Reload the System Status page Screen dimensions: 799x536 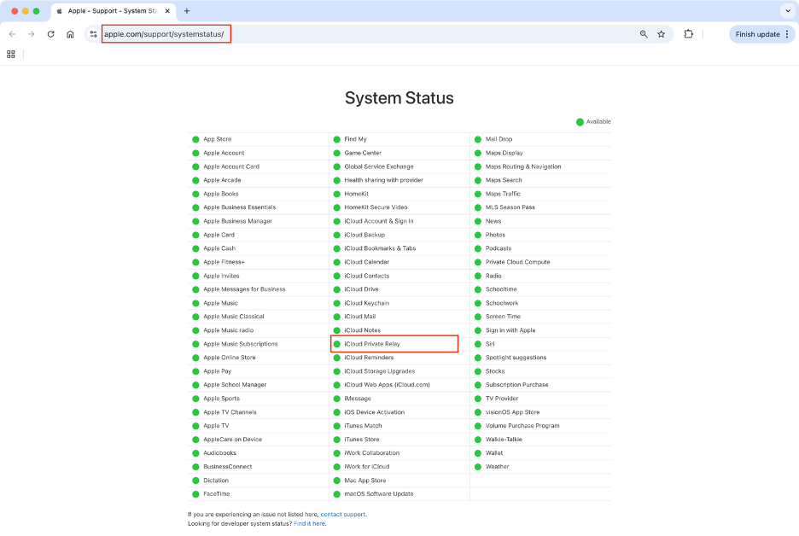[51, 34]
